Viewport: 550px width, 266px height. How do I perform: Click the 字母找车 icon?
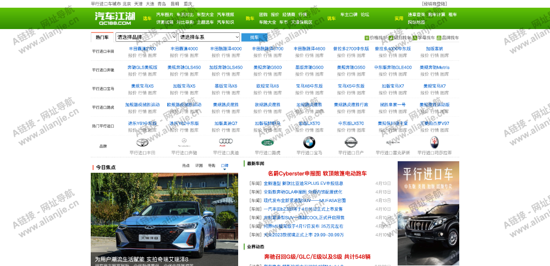point(415,38)
